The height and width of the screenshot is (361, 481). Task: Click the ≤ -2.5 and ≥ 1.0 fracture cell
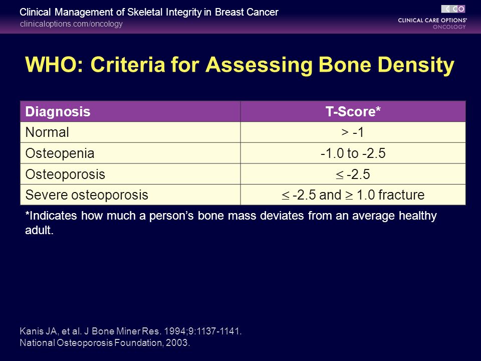point(353,195)
